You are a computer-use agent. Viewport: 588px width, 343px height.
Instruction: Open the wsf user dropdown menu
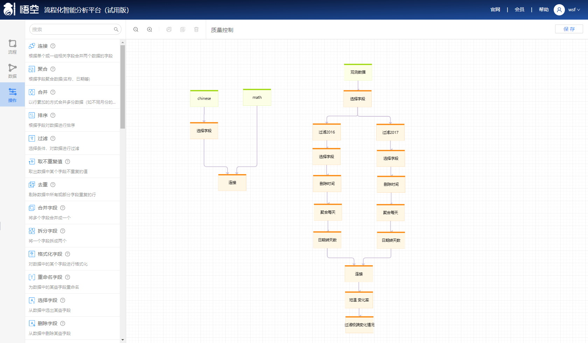[574, 10]
